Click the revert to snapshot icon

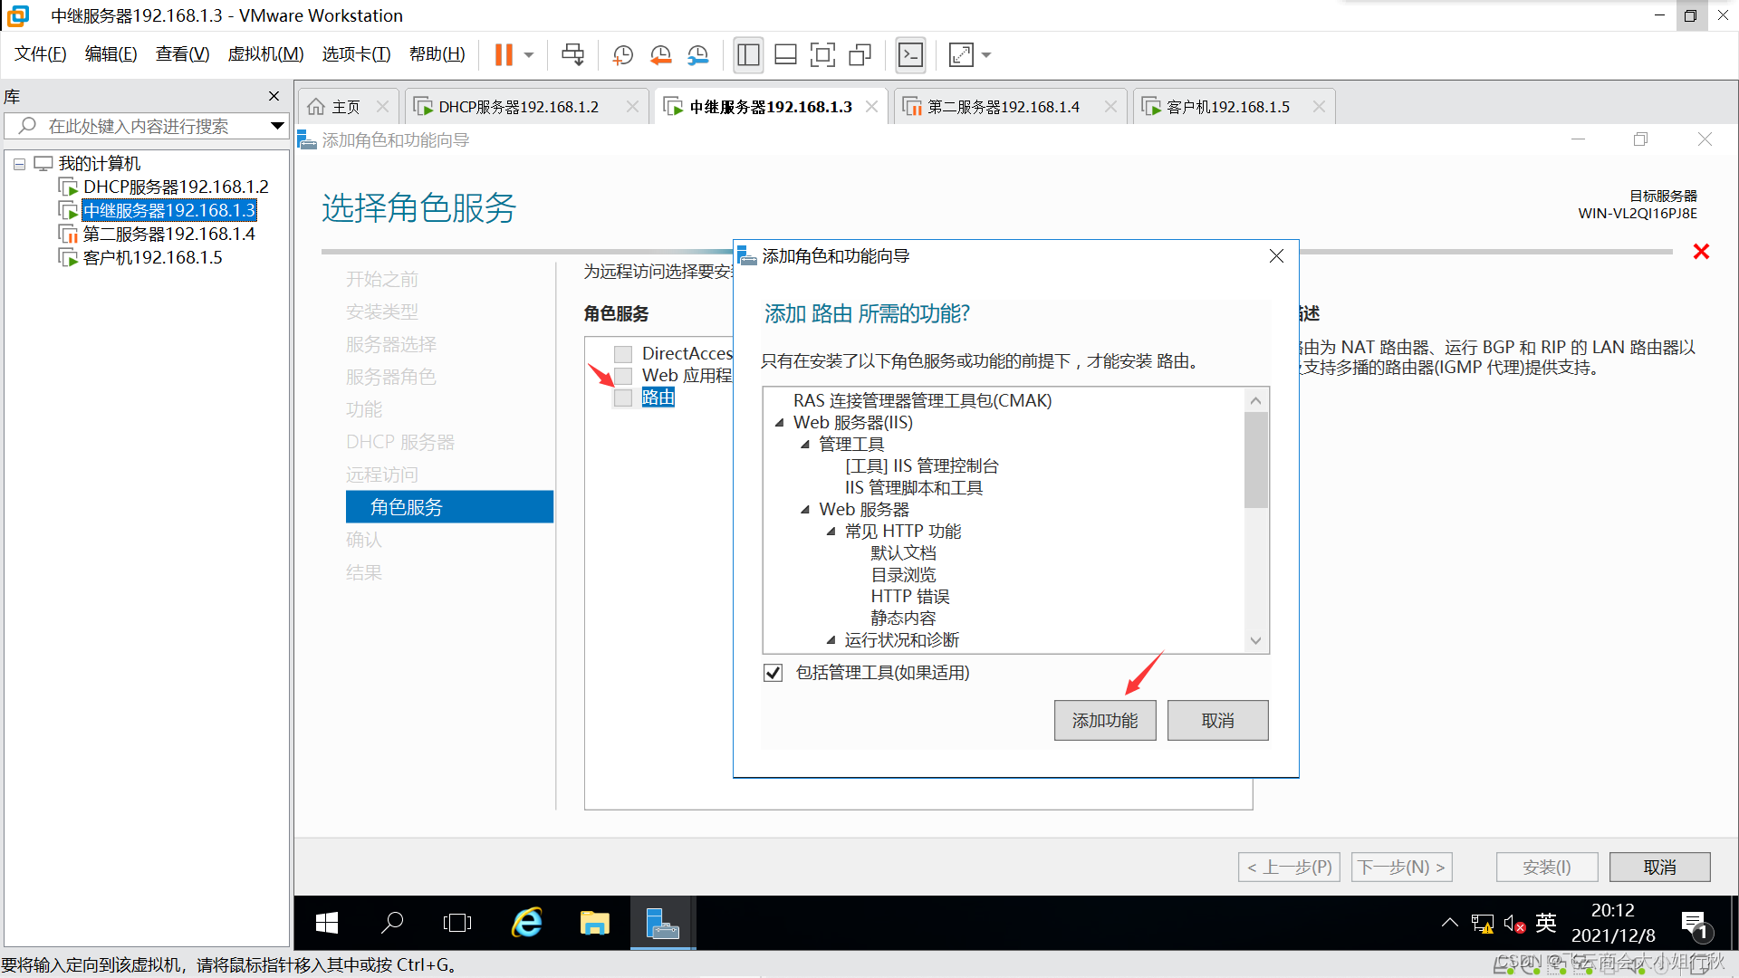(660, 55)
